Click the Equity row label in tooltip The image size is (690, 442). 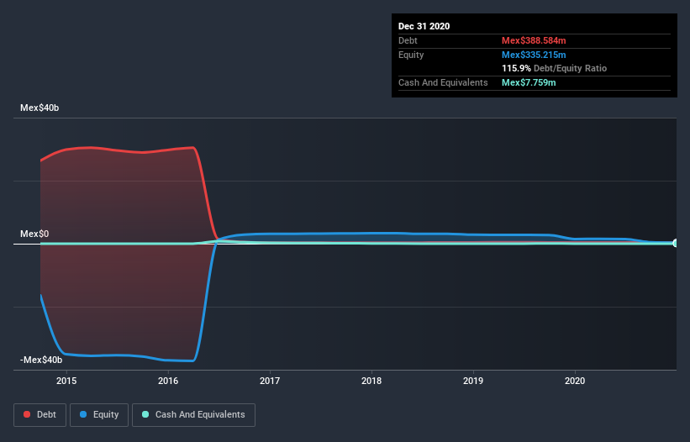[x=411, y=55]
